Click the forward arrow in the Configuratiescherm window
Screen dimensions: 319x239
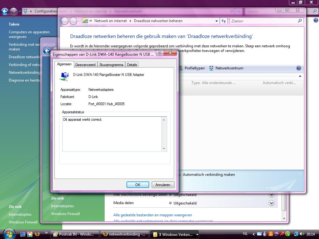click(x=13, y=11)
